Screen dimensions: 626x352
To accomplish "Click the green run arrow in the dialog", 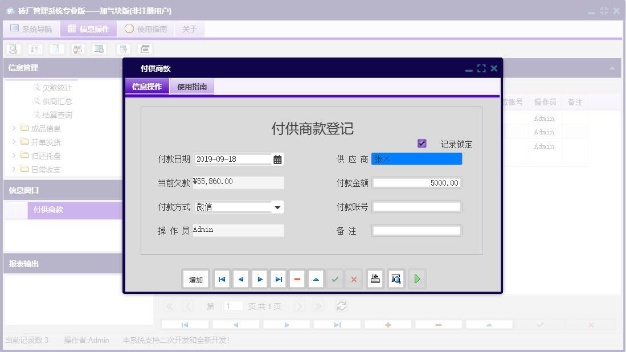I will (417, 279).
